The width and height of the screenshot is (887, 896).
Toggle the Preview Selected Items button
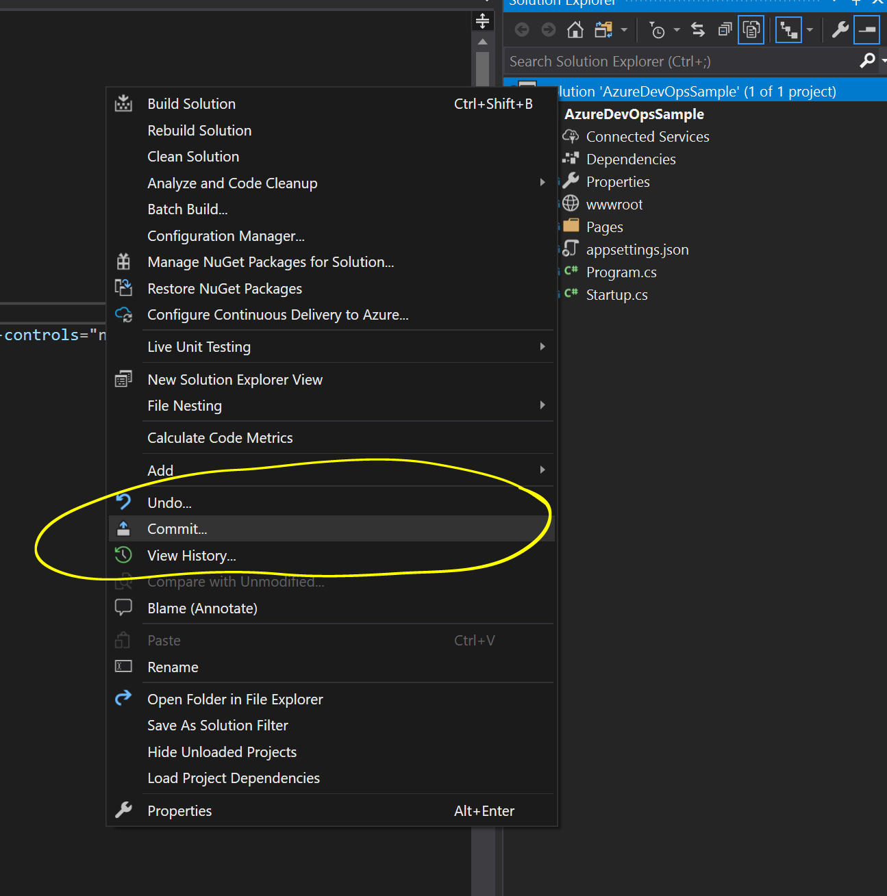[x=866, y=30]
